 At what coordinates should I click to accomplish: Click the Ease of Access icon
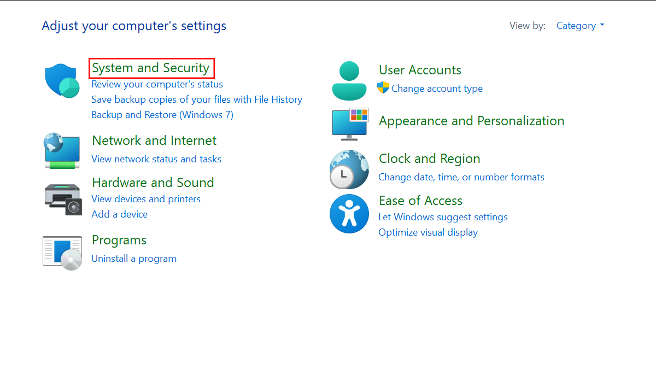click(x=349, y=214)
